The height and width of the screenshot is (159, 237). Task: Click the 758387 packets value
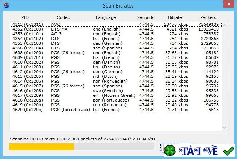[211, 34]
